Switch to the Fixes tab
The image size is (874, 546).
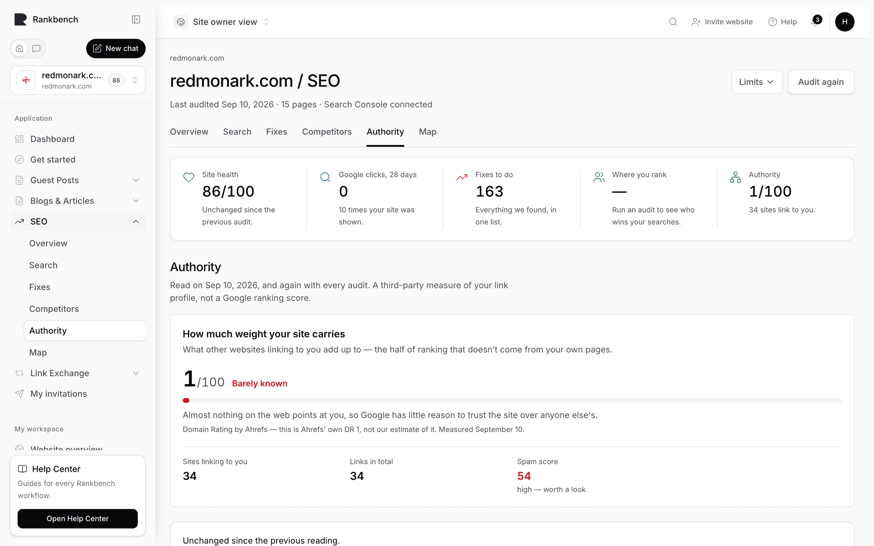pos(277,132)
